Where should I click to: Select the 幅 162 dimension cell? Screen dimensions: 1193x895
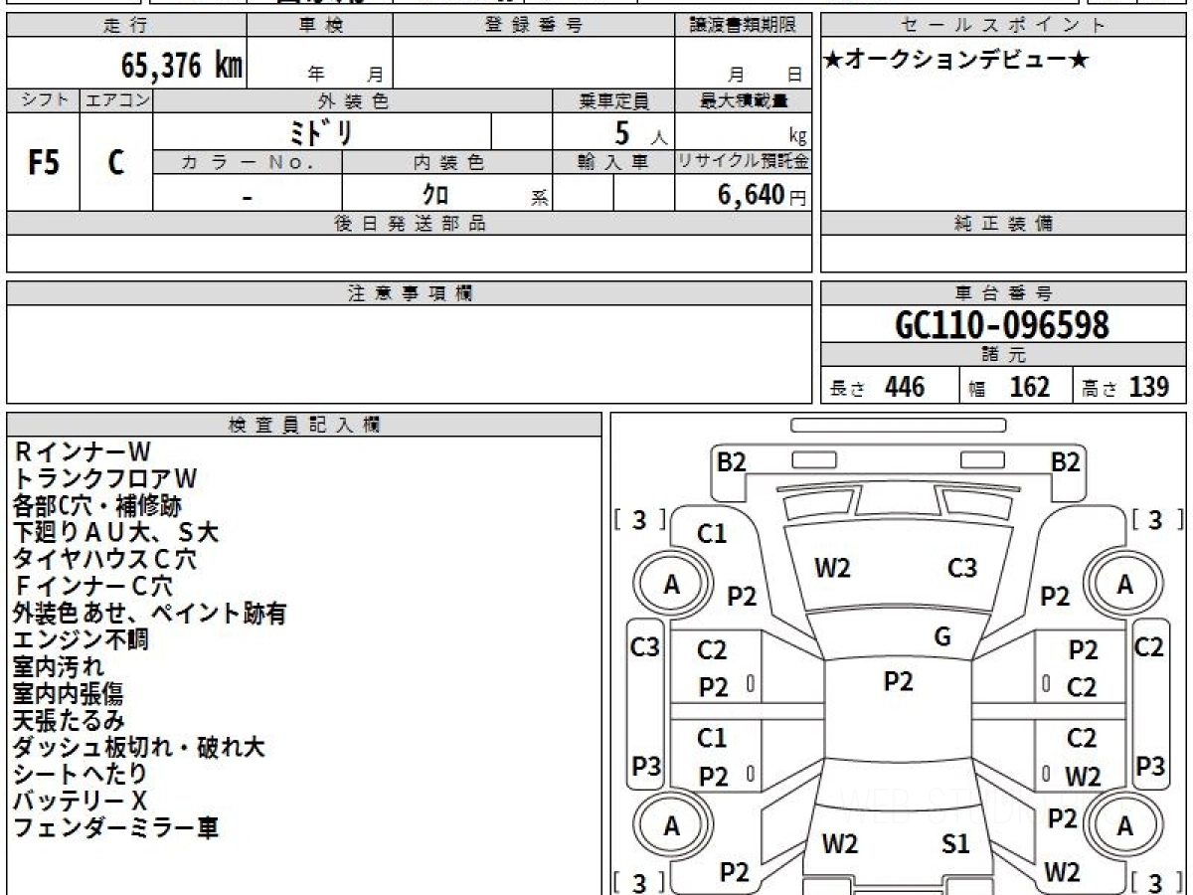1016,387
